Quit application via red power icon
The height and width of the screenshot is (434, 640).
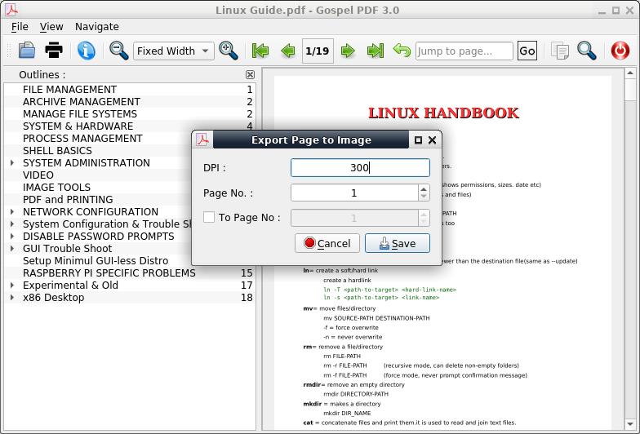[620, 51]
